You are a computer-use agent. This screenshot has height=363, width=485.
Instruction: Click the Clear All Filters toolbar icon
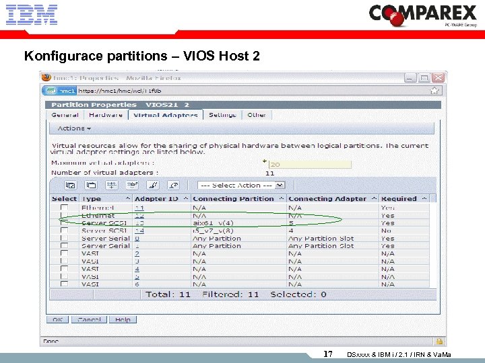click(x=132, y=186)
